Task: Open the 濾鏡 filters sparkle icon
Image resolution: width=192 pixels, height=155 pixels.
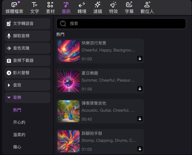Action: (x=98, y=4)
